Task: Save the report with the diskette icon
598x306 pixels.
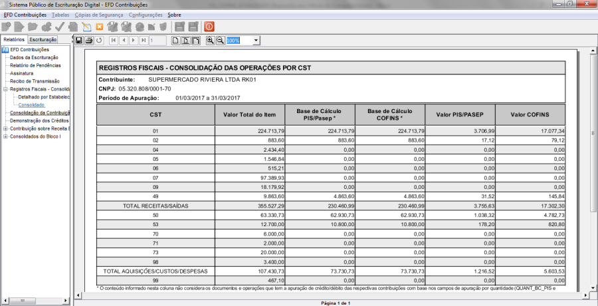Action: [78, 40]
